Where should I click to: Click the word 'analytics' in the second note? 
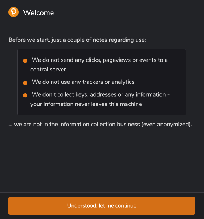(x=123, y=82)
